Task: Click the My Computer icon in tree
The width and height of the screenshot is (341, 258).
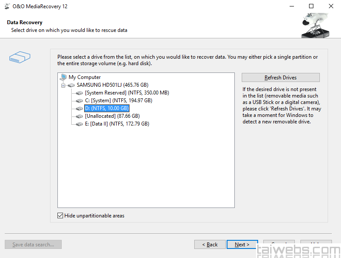Action: [63, 77]
